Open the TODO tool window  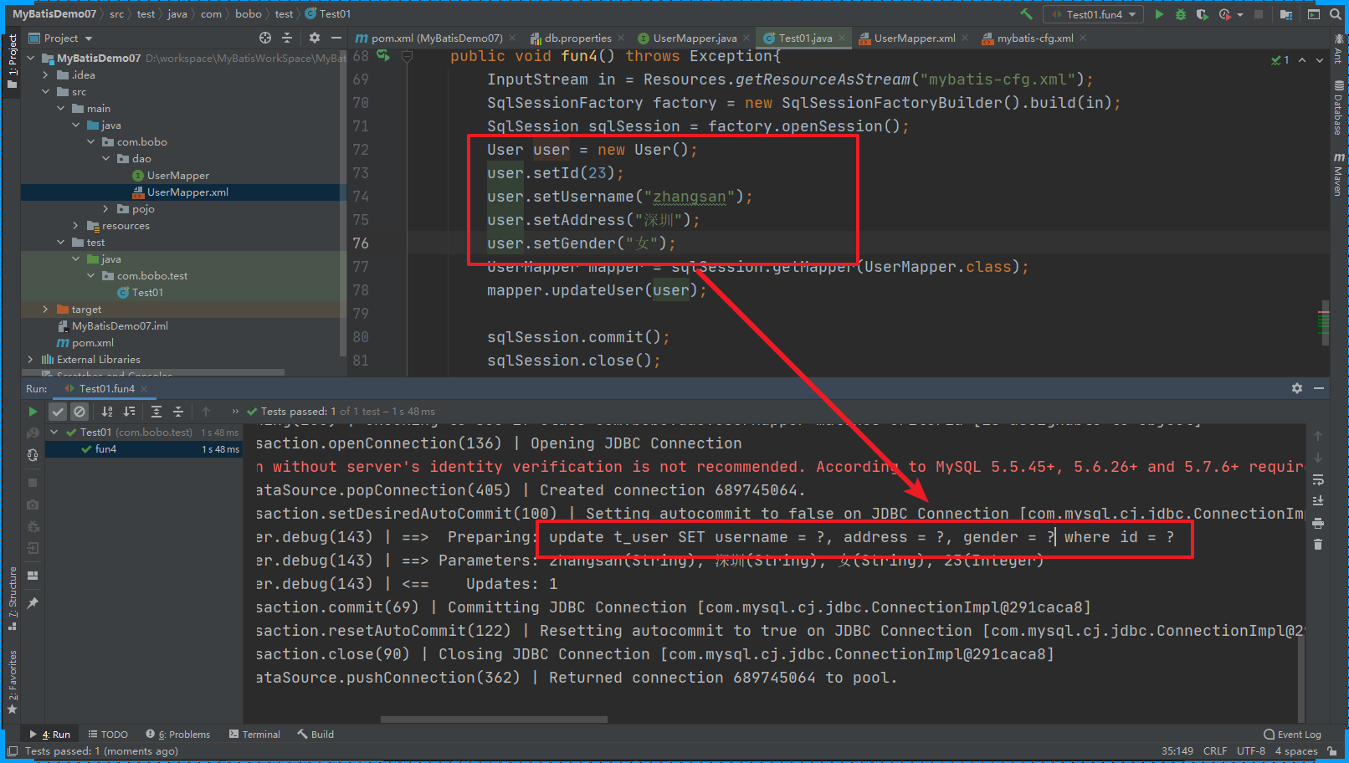pyautogui.click(x=108, y=735)
